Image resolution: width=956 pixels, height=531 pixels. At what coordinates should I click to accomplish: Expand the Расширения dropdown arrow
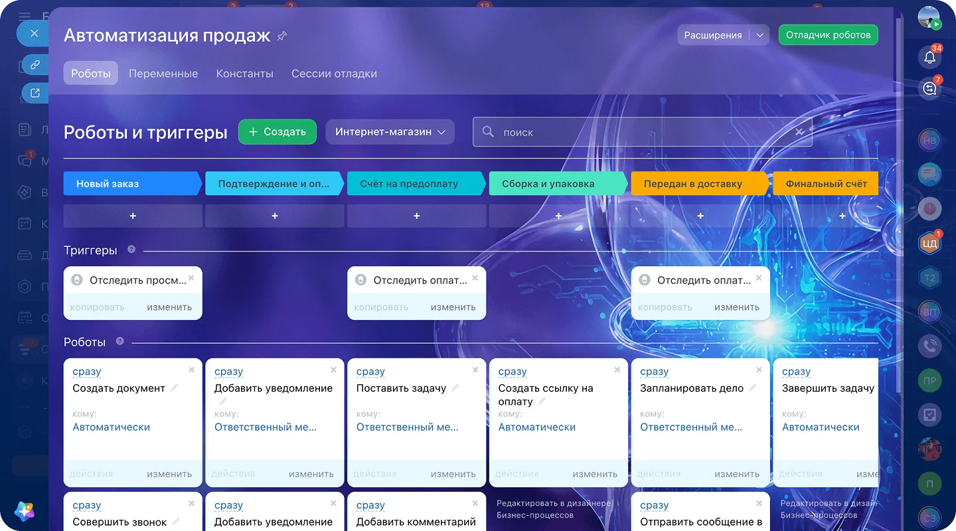(x=759, y=35)
